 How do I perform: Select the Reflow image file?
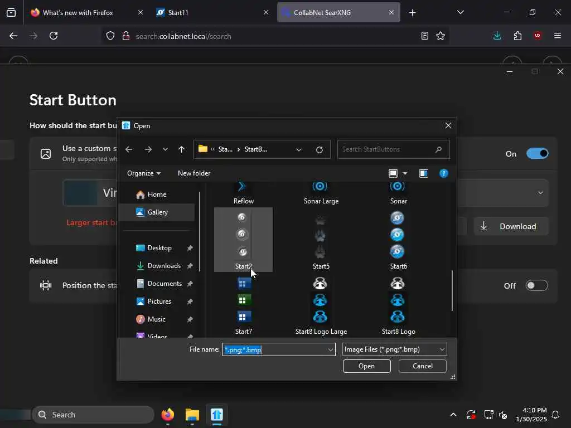[243, 193]
